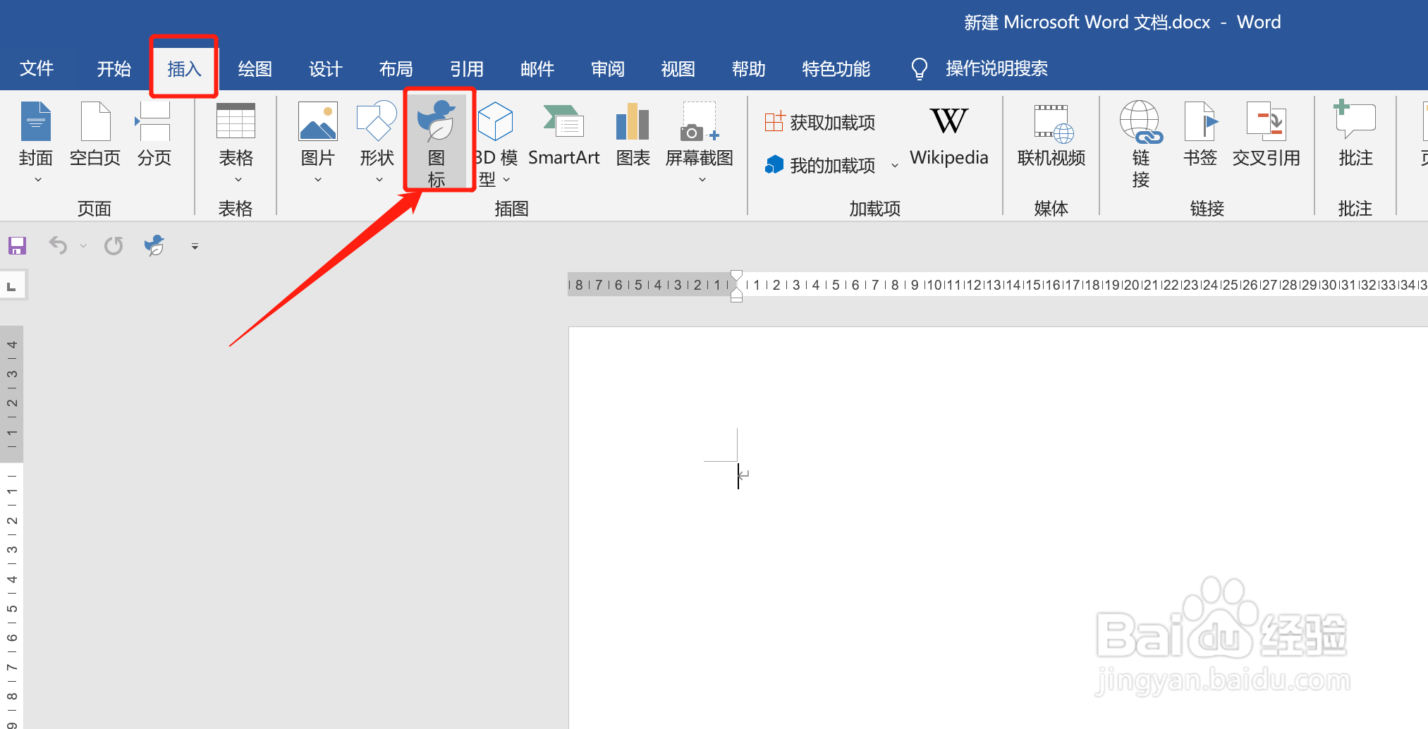
Task: Add a 批注 (Comment)
Action: pyautogui.click(x=1354, y=137)
